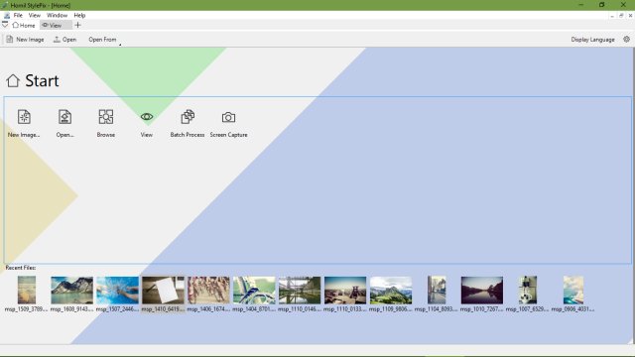Open the Window menu
The width and height of the screenshot is (635, 357).
(x=57, y=15)
